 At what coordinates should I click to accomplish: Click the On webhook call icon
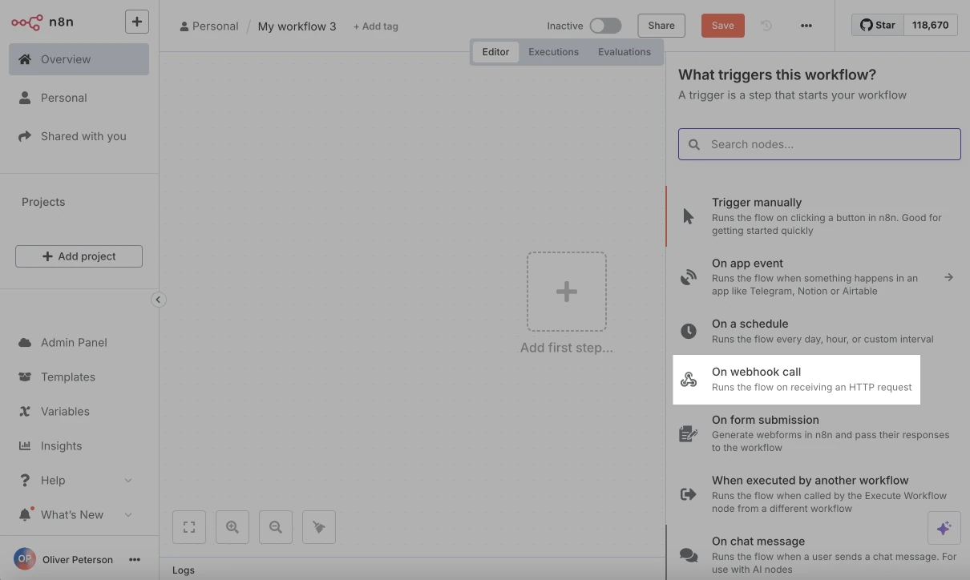689,380
